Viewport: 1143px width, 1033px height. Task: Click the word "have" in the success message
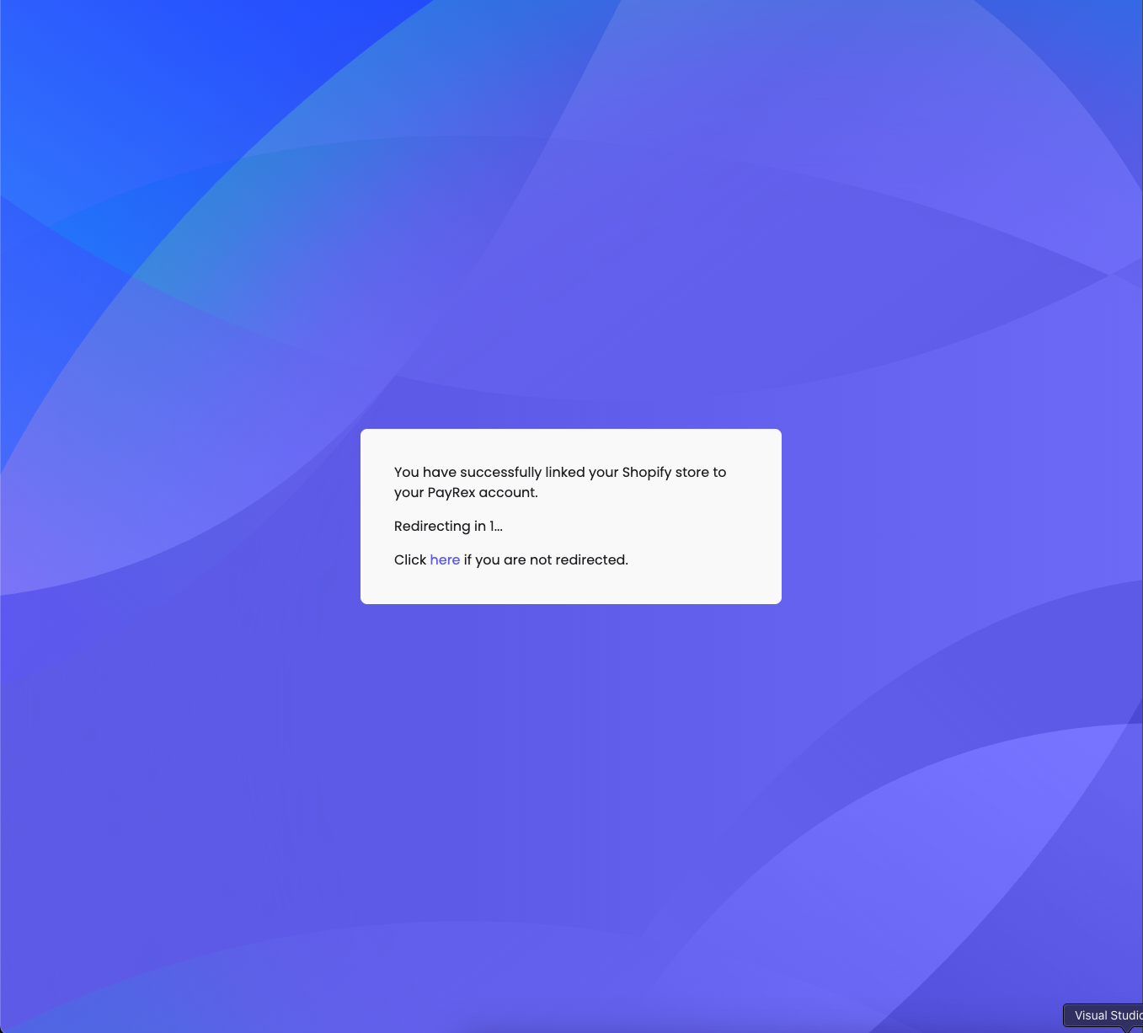pos(439,472)
